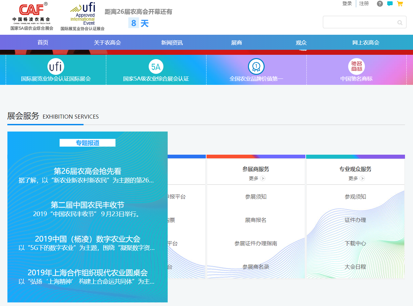Image resolution: width=413 pixels, height=306 pixels.
Task: Open the shopping cart icon
Action: tap(400, 4)
